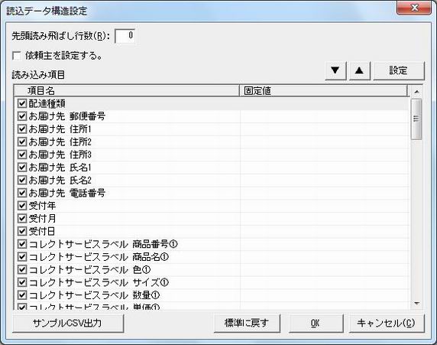Move the selected item down with the ▼ button
Image resolution: width=437 pixels, height=345 pixels.
point(335,70)
